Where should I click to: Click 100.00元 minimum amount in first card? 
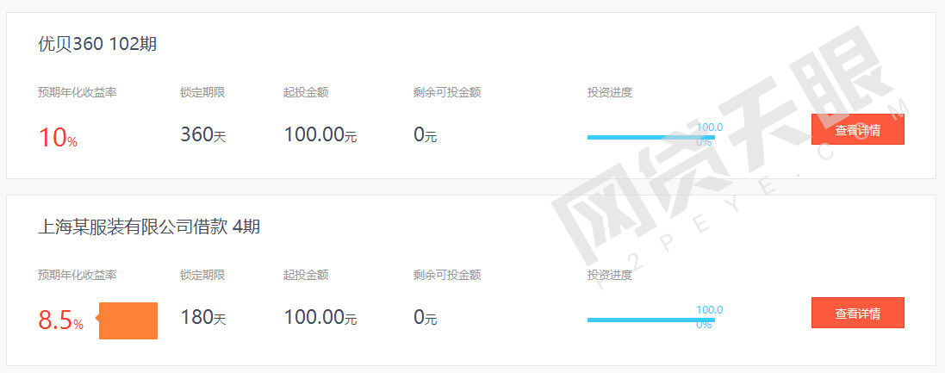[x=320, y=135]
